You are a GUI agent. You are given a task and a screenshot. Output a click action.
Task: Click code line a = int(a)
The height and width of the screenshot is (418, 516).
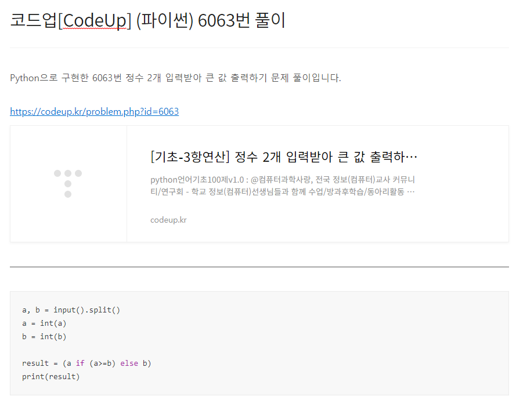click(x=44, y=324)
